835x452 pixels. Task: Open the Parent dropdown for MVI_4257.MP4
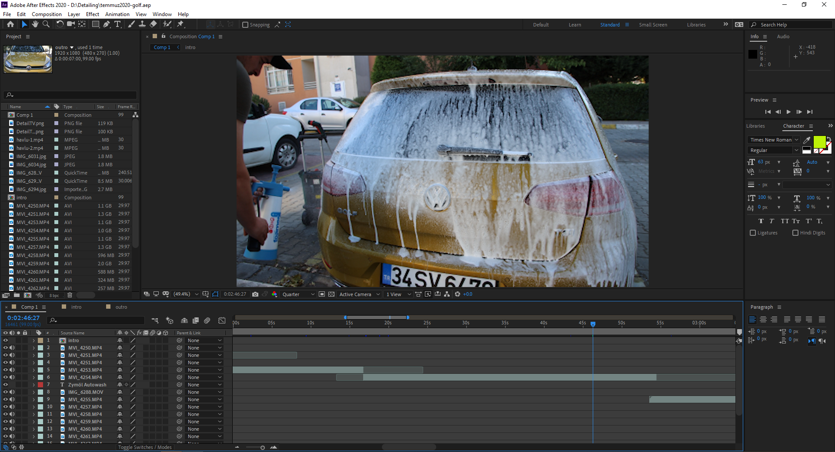[x=204, y=407]
